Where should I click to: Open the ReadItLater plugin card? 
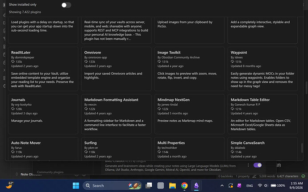pos(43,69)
